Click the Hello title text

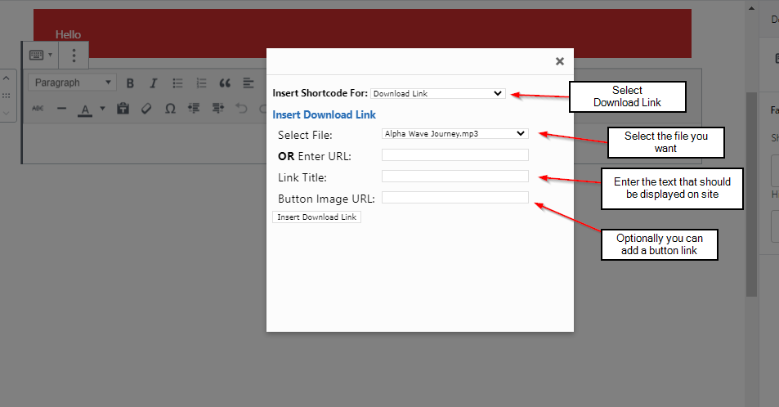tap(68, 35)
